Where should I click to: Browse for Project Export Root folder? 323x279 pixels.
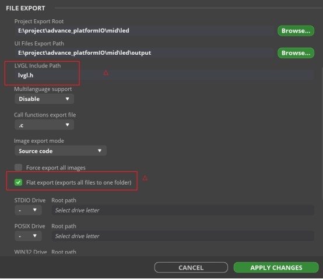tap(296, 31)
